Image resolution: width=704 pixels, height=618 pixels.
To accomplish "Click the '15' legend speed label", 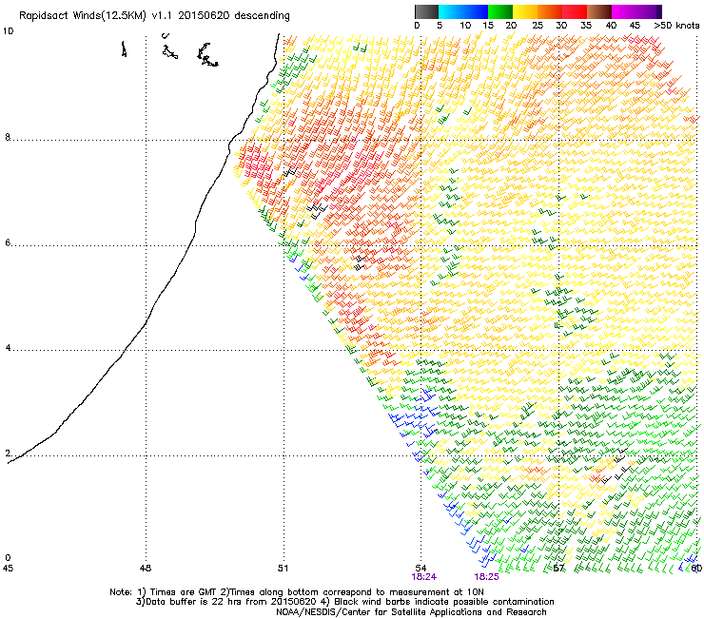I will 488,26.
